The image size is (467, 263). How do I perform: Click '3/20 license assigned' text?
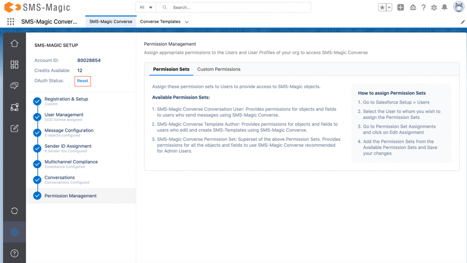tap(63, 119)
